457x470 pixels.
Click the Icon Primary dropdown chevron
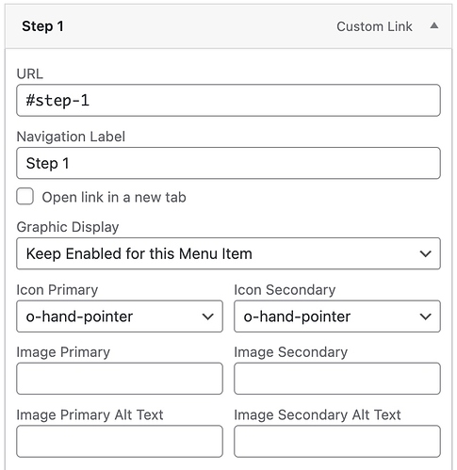pyautogui.click(x=207, y=316)
